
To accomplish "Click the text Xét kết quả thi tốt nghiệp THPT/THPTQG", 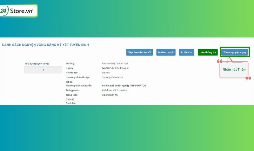I will point(124,86).
